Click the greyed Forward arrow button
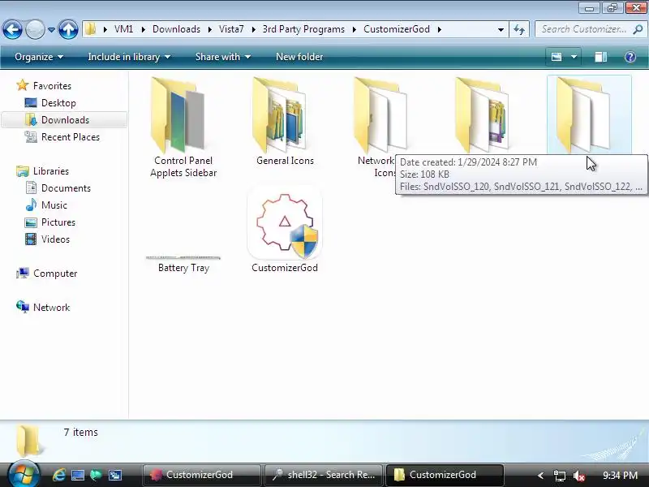The height and width of the screenshot is (487, 649). pyautogui.click(x=35, y=30)
